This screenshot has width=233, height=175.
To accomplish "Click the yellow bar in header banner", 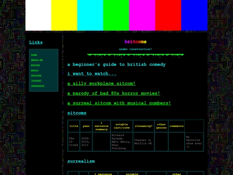I will coord(64,15).
